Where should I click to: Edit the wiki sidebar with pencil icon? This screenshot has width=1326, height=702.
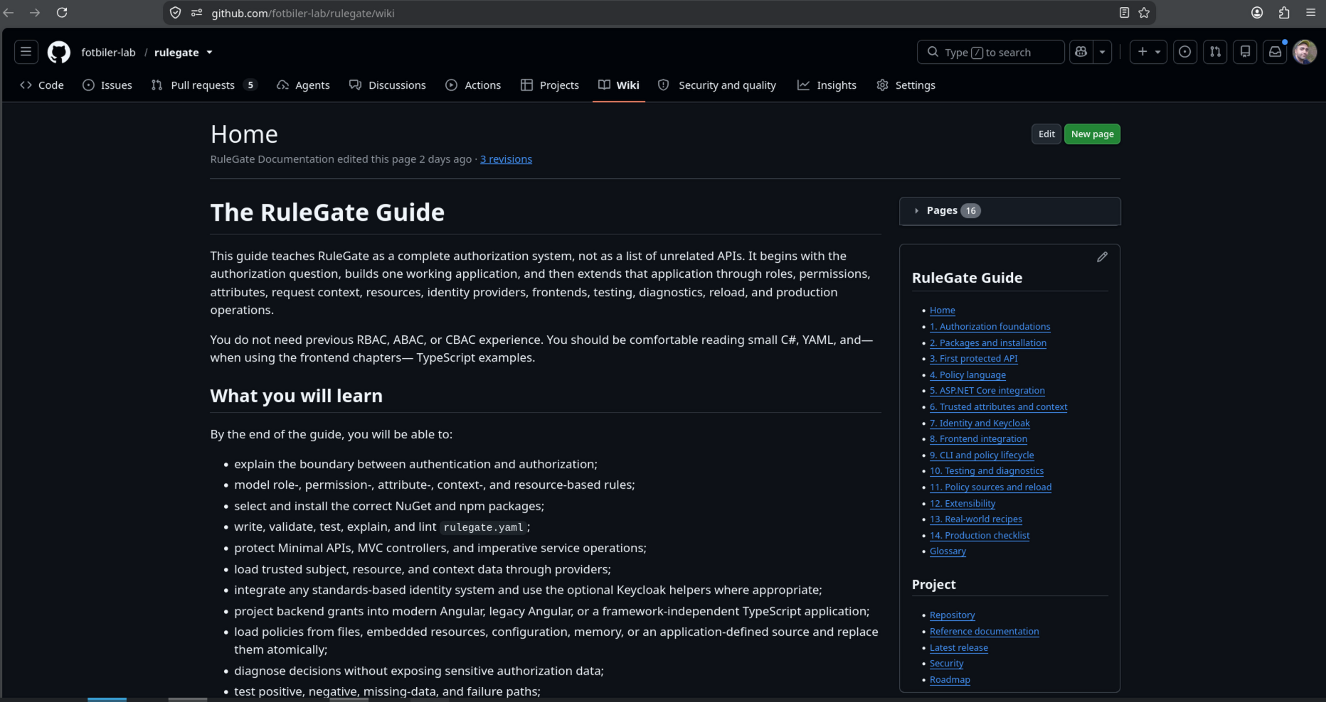point(1102,257)
